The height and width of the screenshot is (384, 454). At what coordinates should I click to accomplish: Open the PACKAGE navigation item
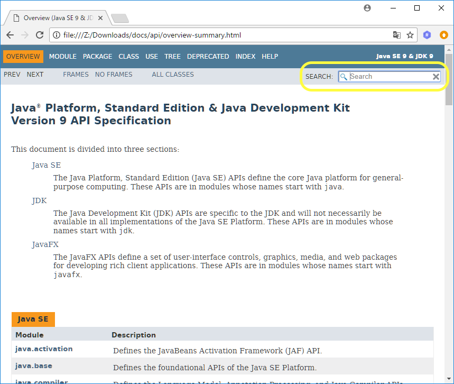click(x=98, y=57)
